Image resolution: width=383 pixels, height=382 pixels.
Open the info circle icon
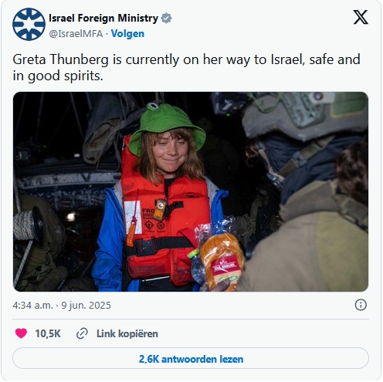click(361, 305)
